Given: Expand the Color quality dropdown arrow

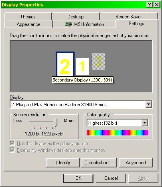Looking at the screenshot, I should click(145, 123).
